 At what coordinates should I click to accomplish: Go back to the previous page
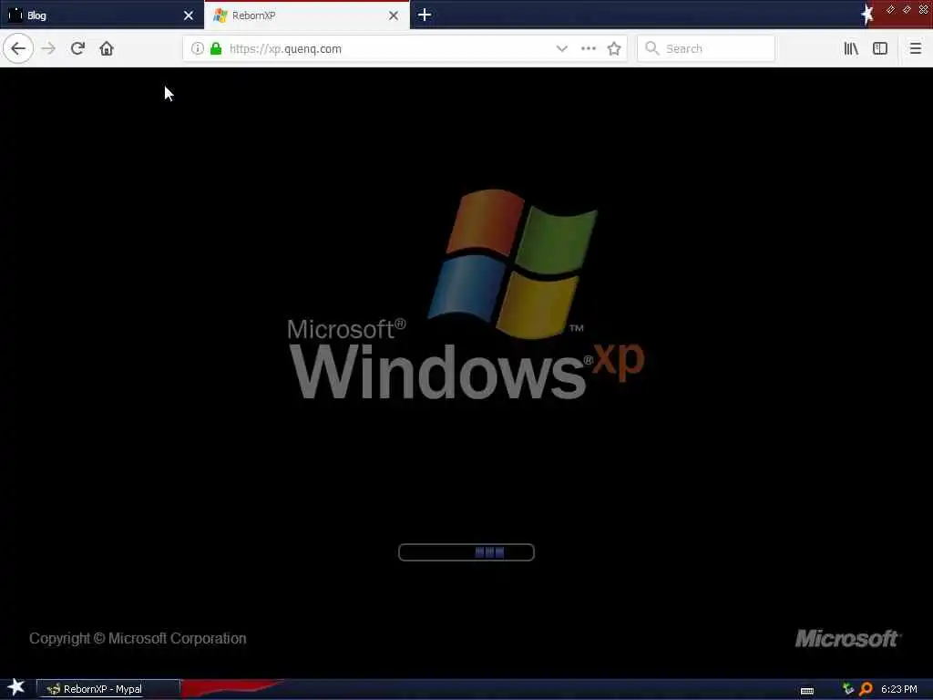[18, 48]
